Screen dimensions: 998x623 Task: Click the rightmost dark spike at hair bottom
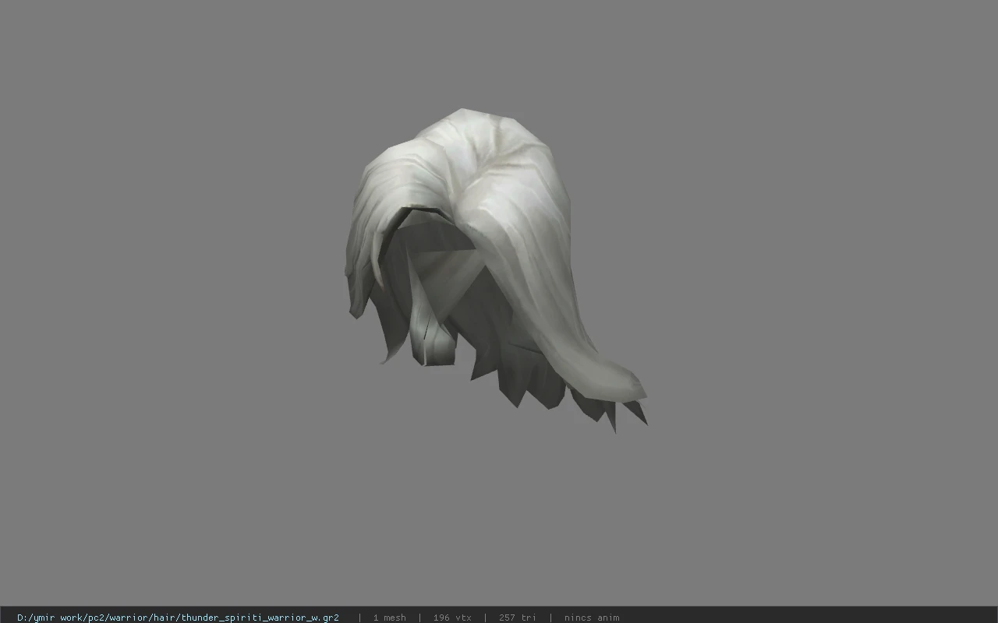coord(637,413)
